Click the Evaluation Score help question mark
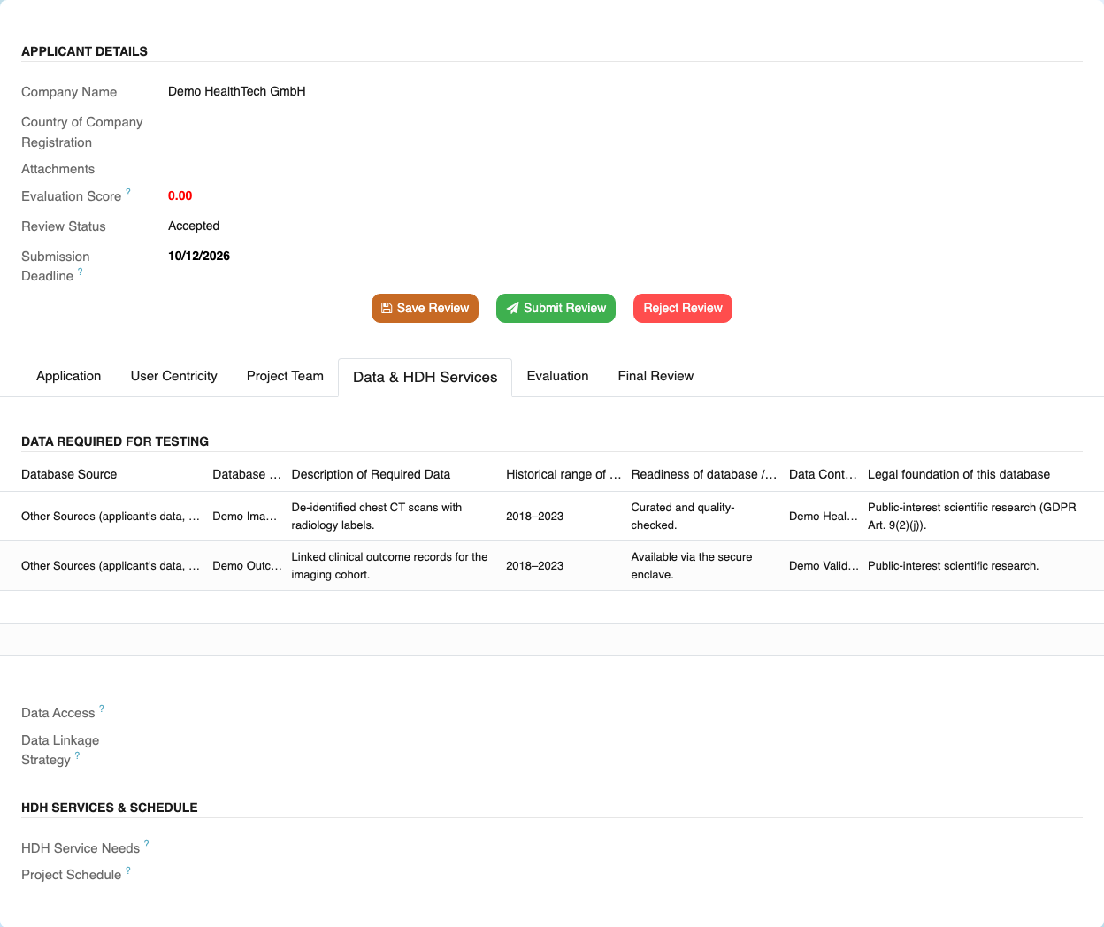The height and width of the screenshot is (927, 1104). (x=128, y=191)
